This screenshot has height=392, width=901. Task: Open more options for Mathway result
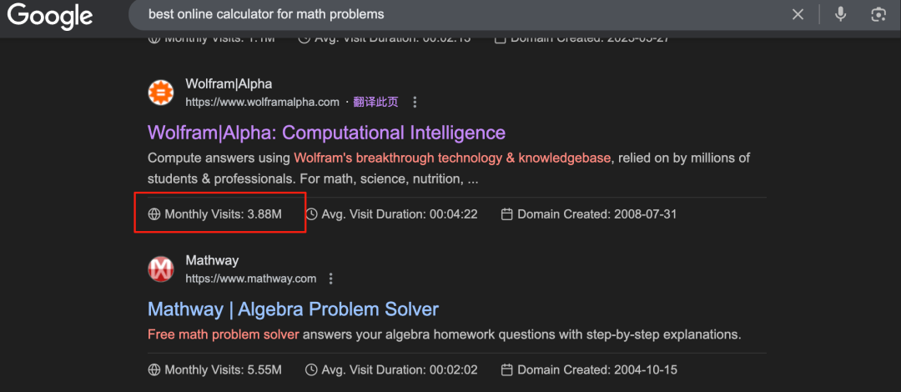[331, 279]
